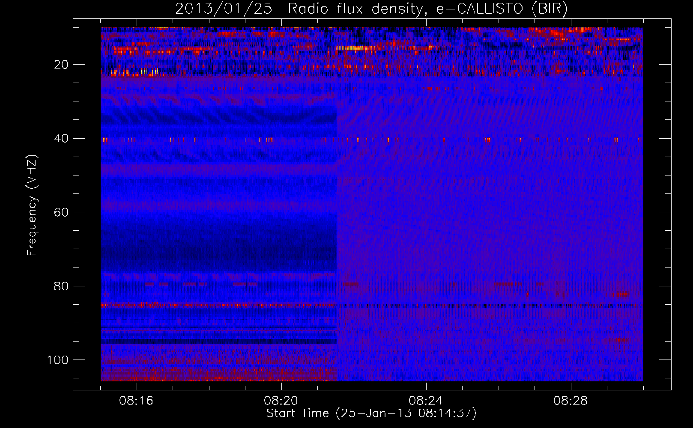Click the "Start Time (25-Jan-13 08:14:37)" label

[x=371, y=413]
